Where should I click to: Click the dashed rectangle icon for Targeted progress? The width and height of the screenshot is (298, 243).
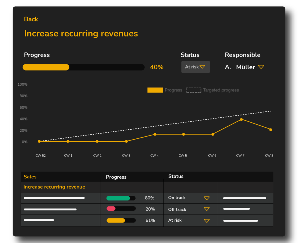click(x=193, y=90)
